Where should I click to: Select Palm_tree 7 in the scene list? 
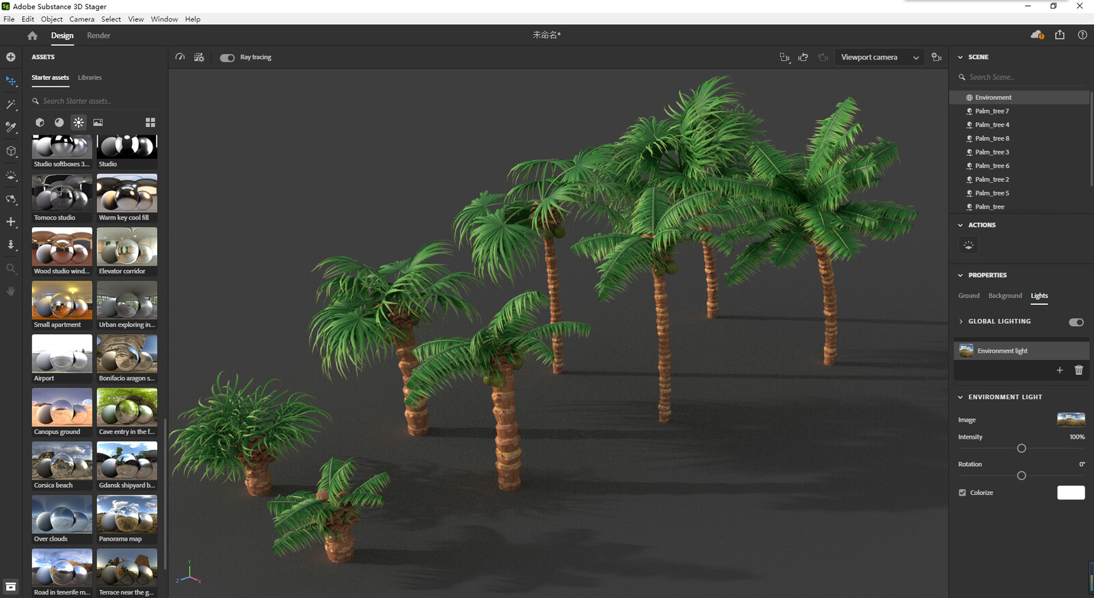tap(1019, 111)
